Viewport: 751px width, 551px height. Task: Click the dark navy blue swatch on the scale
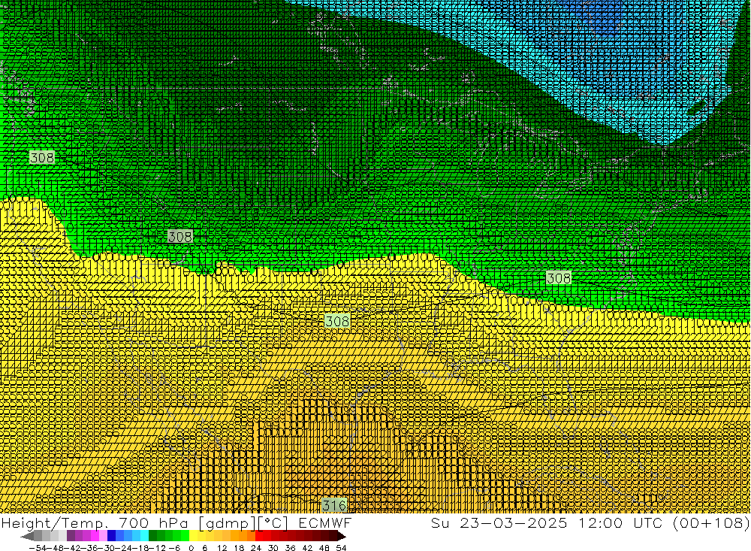coord(111,536)
